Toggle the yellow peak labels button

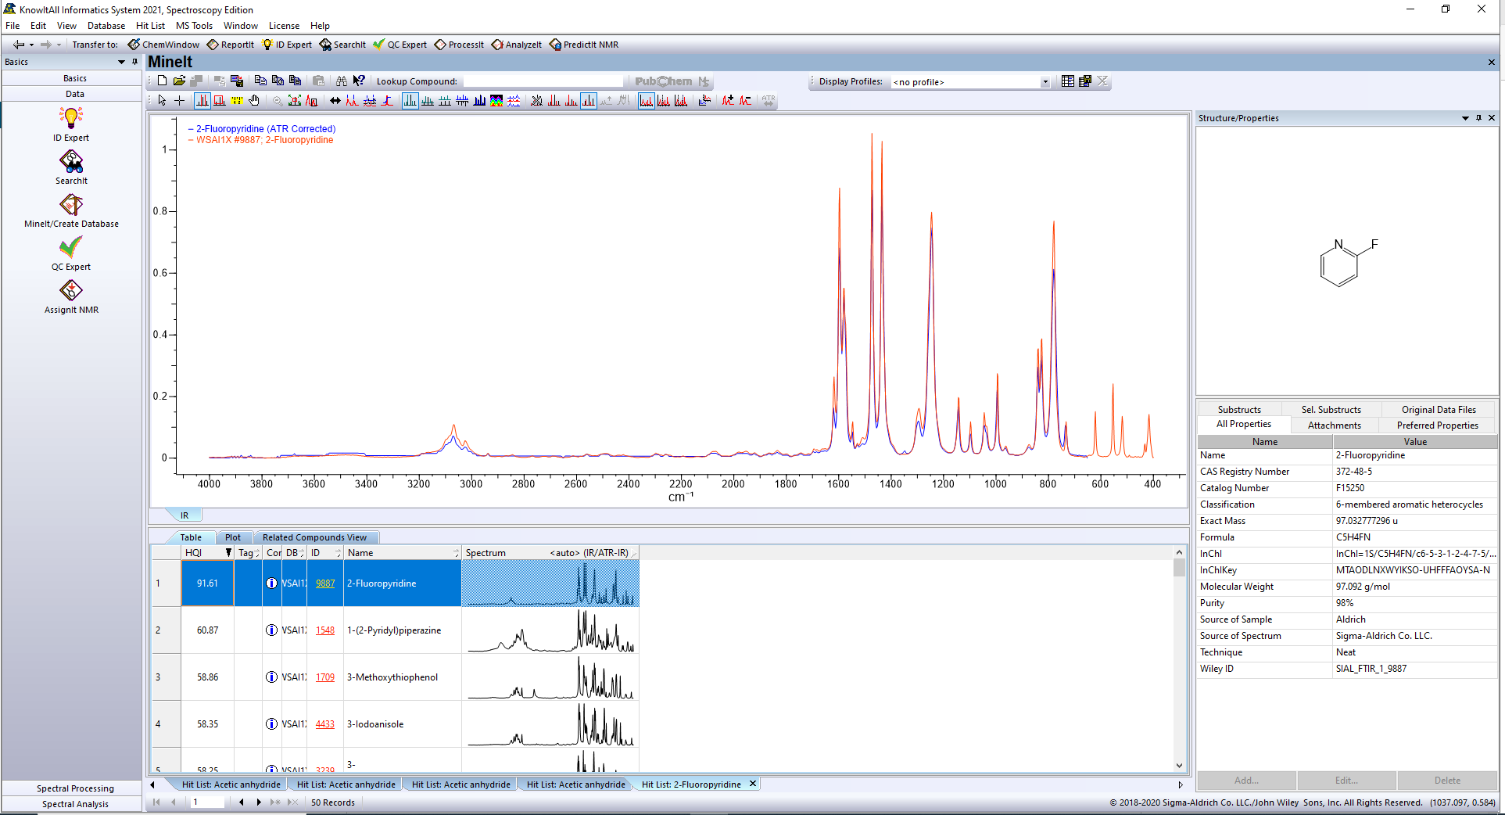[x=237, y=101]
